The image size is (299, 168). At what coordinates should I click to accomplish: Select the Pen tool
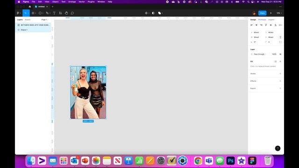47,13
